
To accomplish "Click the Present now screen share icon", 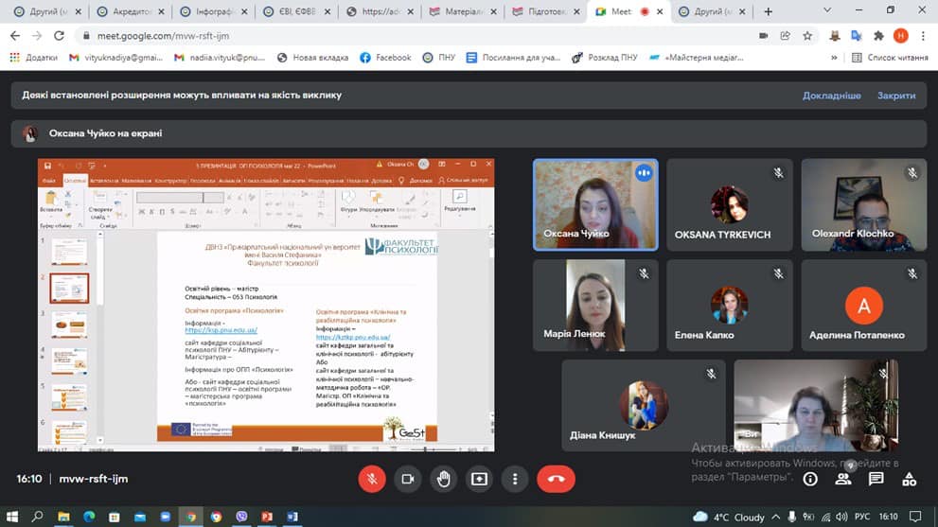I will click(x=479, y=479).
